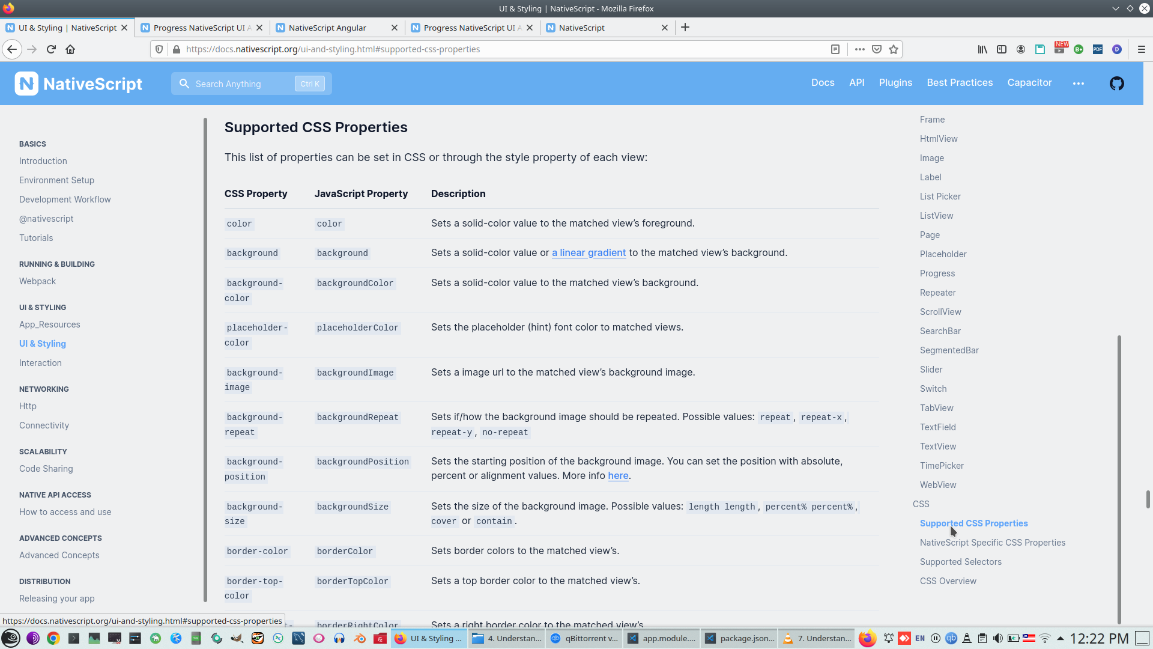Show the Firefox sidebars
Viewport: 1153px width, 649px height.
(1002, 49)
